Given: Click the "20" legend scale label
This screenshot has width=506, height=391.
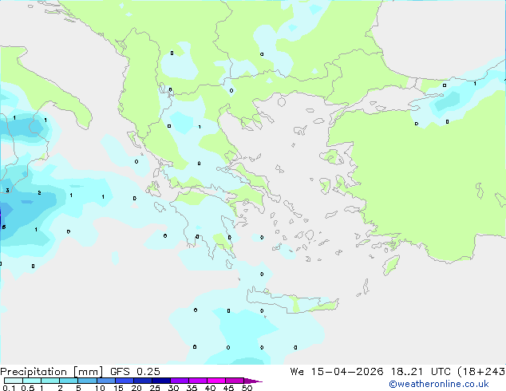Looking at the screenshot, I should [x=136, y=388].
